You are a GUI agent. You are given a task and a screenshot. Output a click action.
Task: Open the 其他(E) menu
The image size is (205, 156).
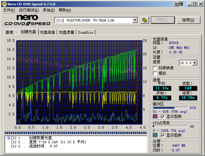tap(49, 10)
